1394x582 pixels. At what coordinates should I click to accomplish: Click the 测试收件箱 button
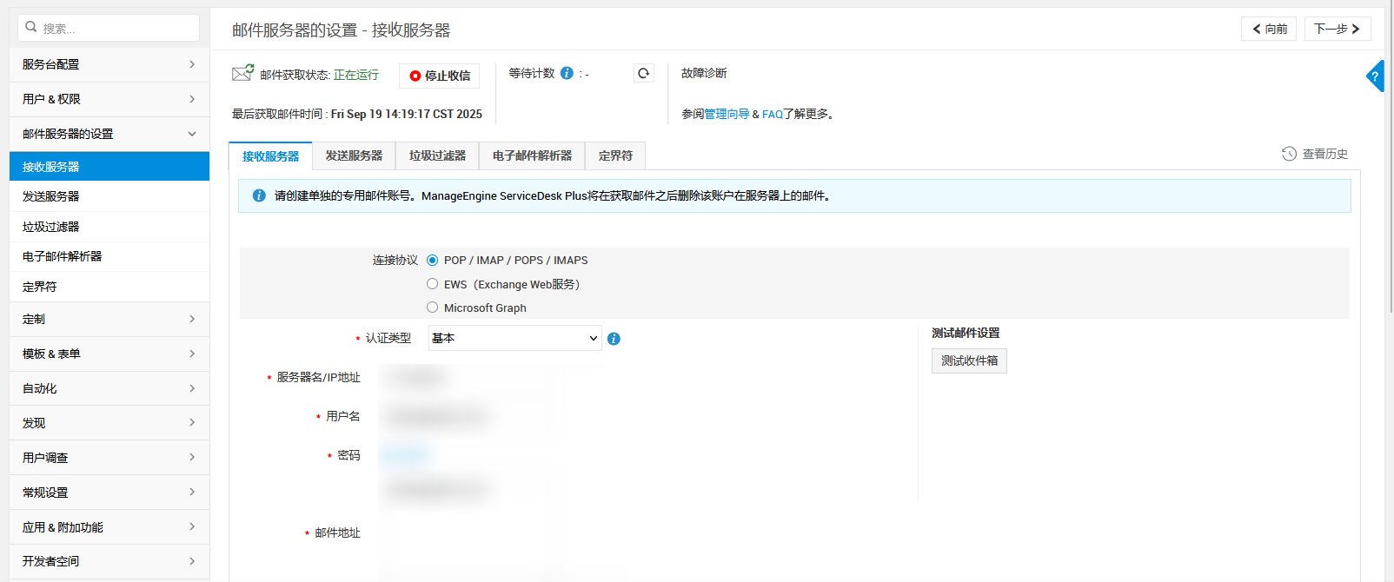969,360
